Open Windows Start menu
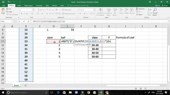This screenshot has height=95, width=170. 3,92
